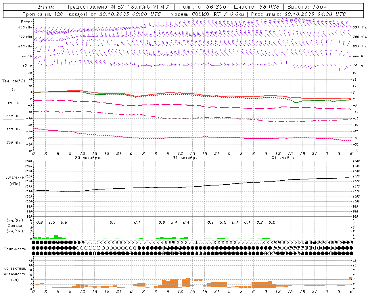The height and width of the screenshot is (294, 368).
Task: Click the "Td 2м" dew point legend entry
Action: point(13,103)
